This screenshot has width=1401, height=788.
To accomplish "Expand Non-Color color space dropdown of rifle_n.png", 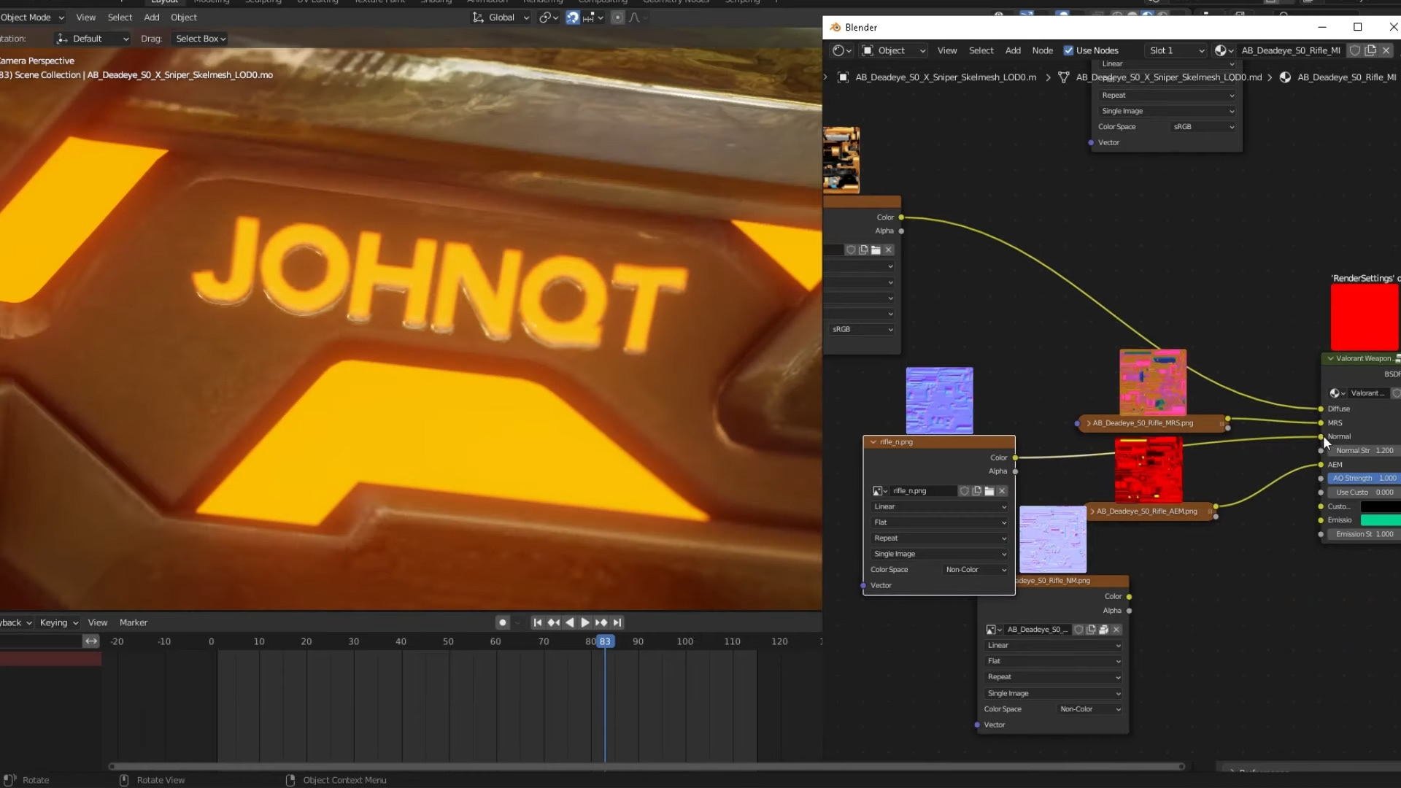I will pyautogui.click(x=976, y=570).
